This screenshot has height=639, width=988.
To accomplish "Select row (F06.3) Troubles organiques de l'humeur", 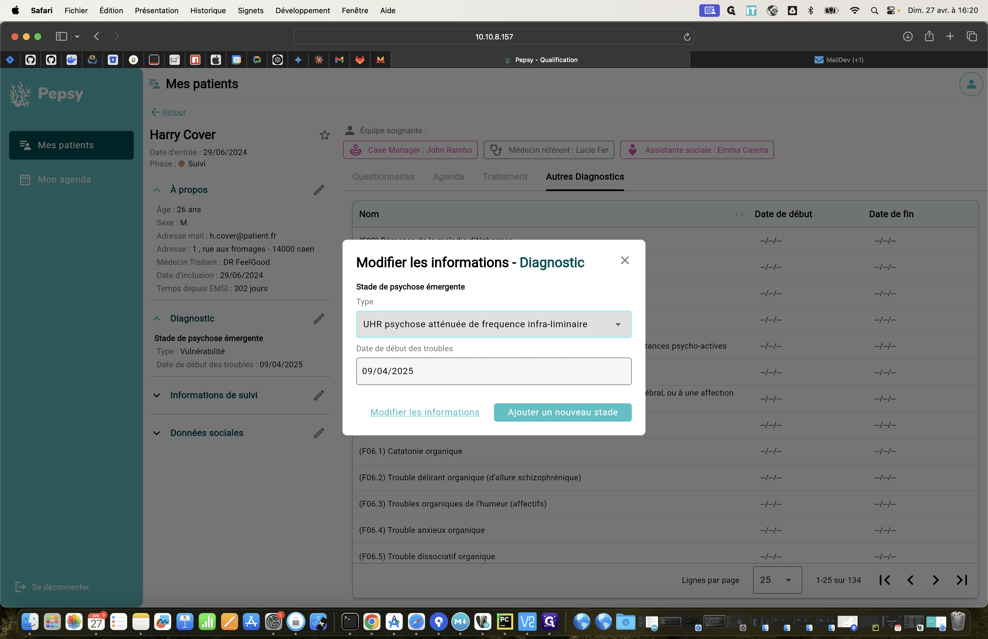I will point(665,504).
